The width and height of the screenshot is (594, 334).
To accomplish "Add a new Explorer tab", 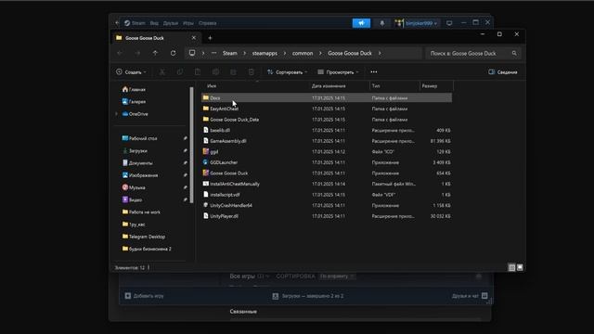I will click(210, 38).
